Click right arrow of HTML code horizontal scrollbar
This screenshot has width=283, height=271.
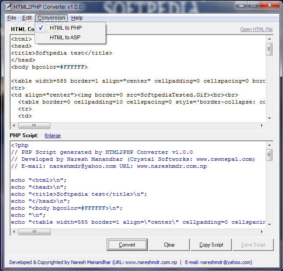pyautogui.click(x=262, y=125)
